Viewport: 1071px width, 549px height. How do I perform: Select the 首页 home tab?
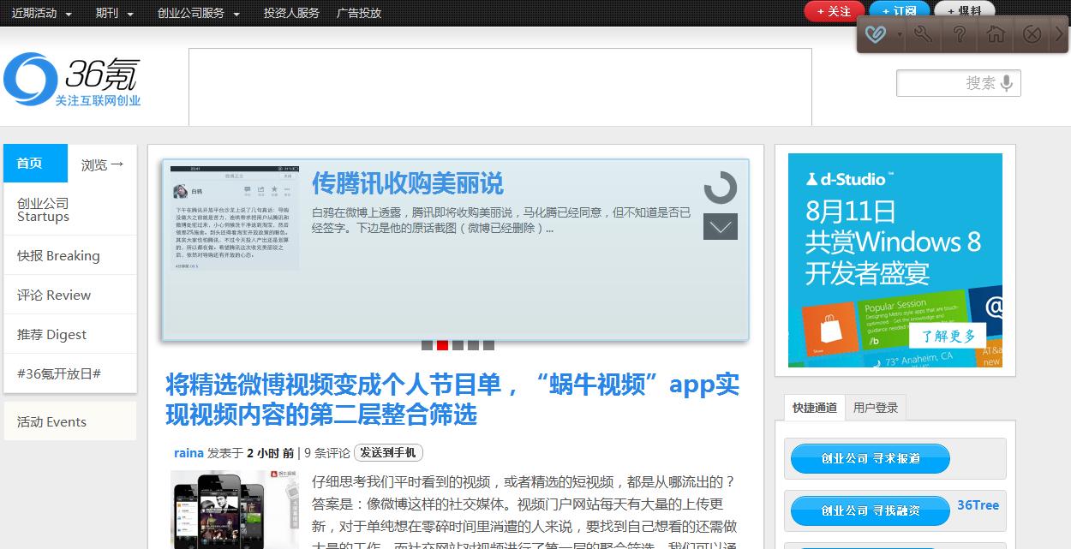35,164
